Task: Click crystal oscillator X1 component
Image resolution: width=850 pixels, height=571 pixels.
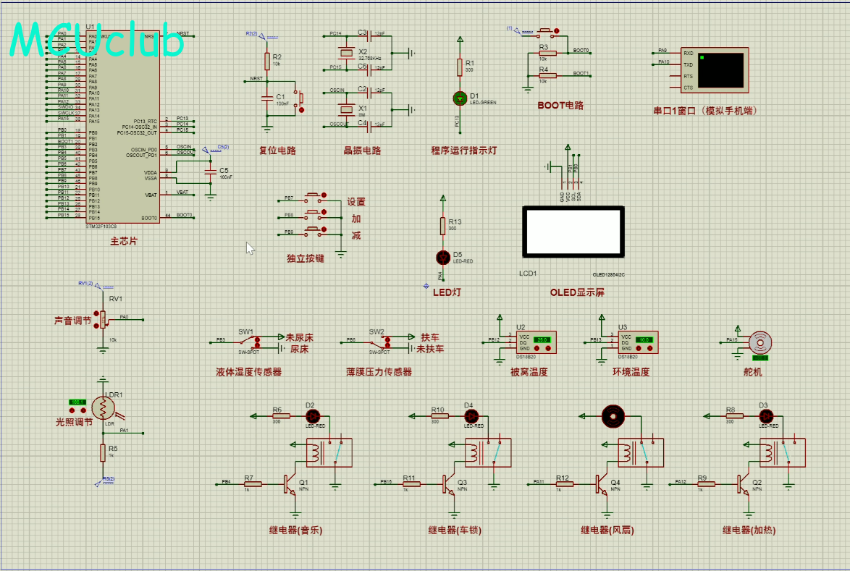Action: pos(346,109)
